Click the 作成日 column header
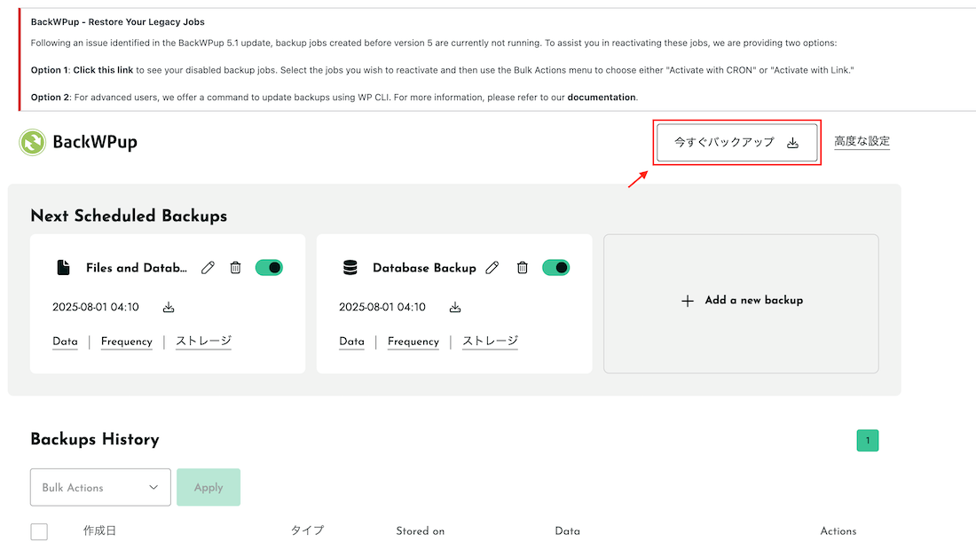Image resolution: width=976 pixels, height=542 pixels. 99,530
